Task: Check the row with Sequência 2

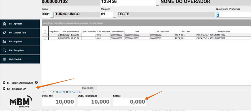Action: tap(45, 35)
